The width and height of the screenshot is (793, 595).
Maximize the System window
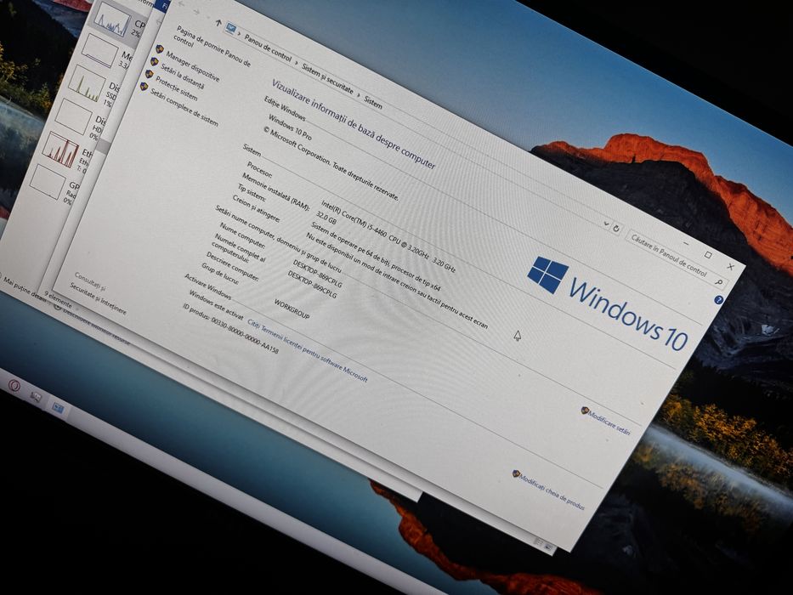(708, 255)
